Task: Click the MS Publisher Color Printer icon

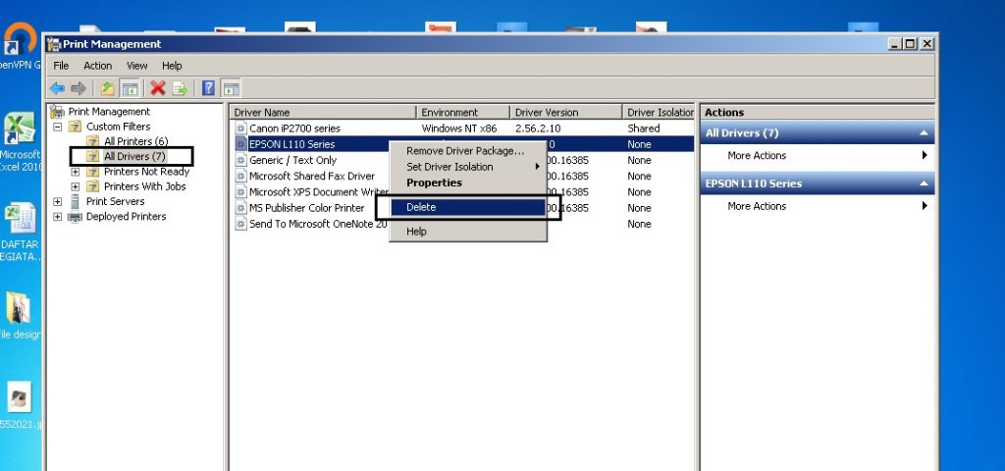Action: [x=240, y=208]
